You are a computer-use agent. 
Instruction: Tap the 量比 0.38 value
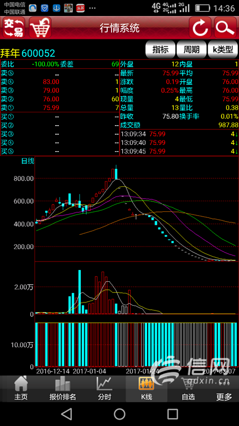click(232, 108)
